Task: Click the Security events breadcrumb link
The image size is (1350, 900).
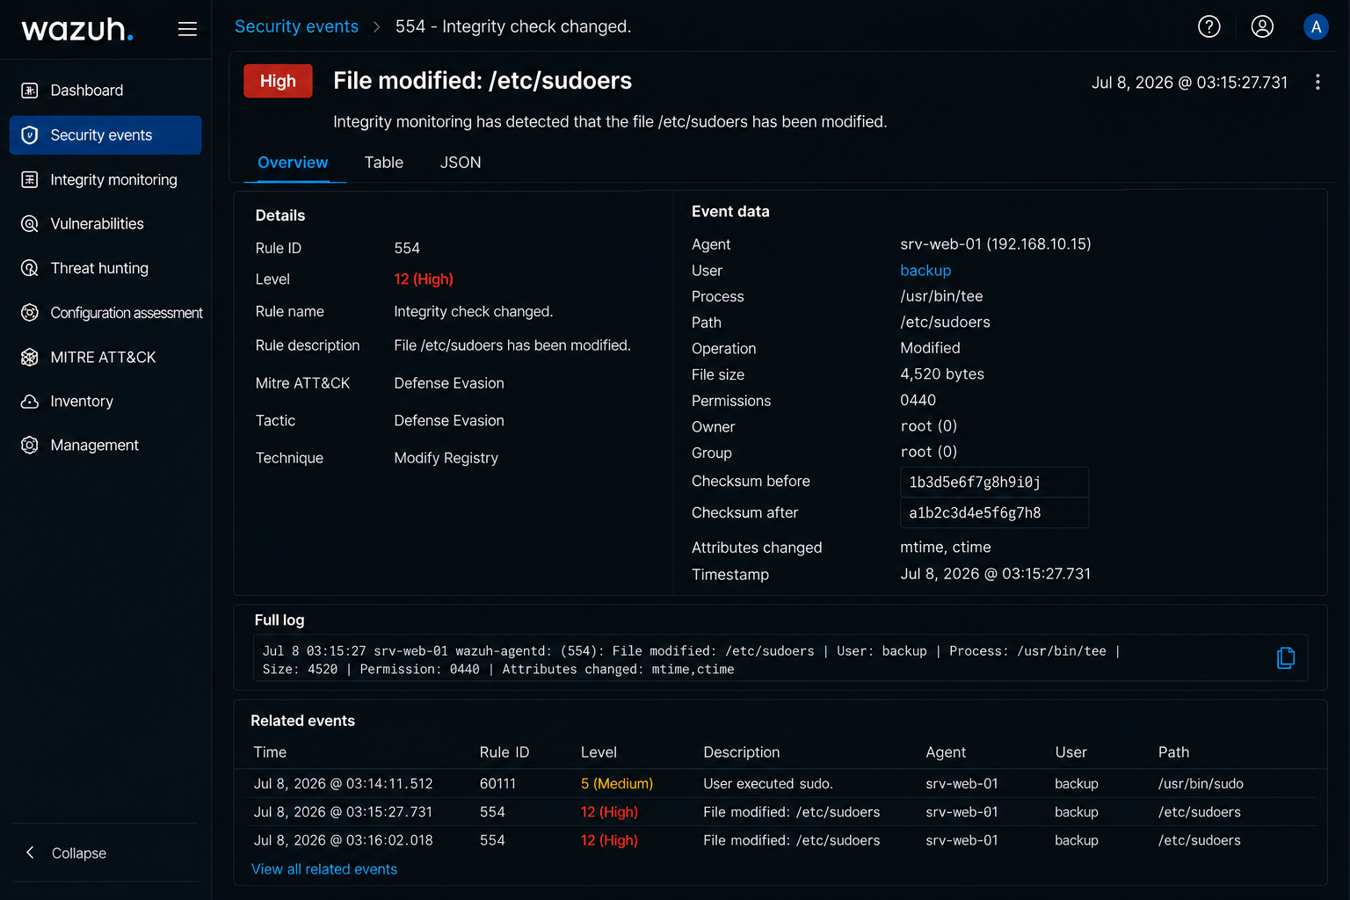Action: (x=296, y=26)
